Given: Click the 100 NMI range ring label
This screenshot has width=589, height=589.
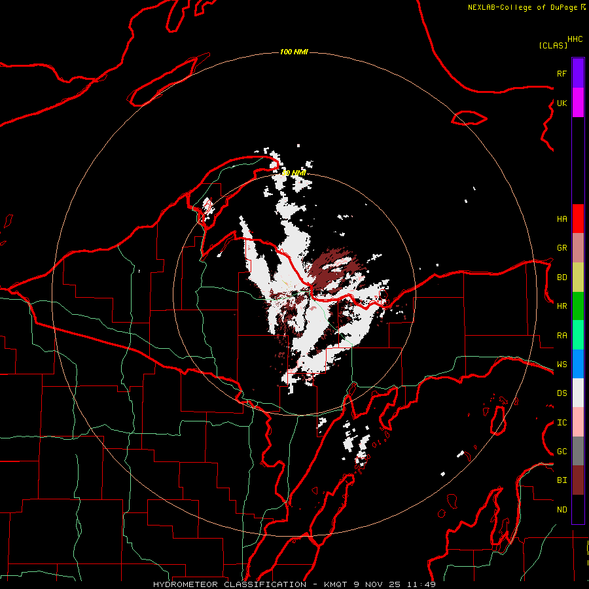Looking at the screenshot, I should [294, 52].
